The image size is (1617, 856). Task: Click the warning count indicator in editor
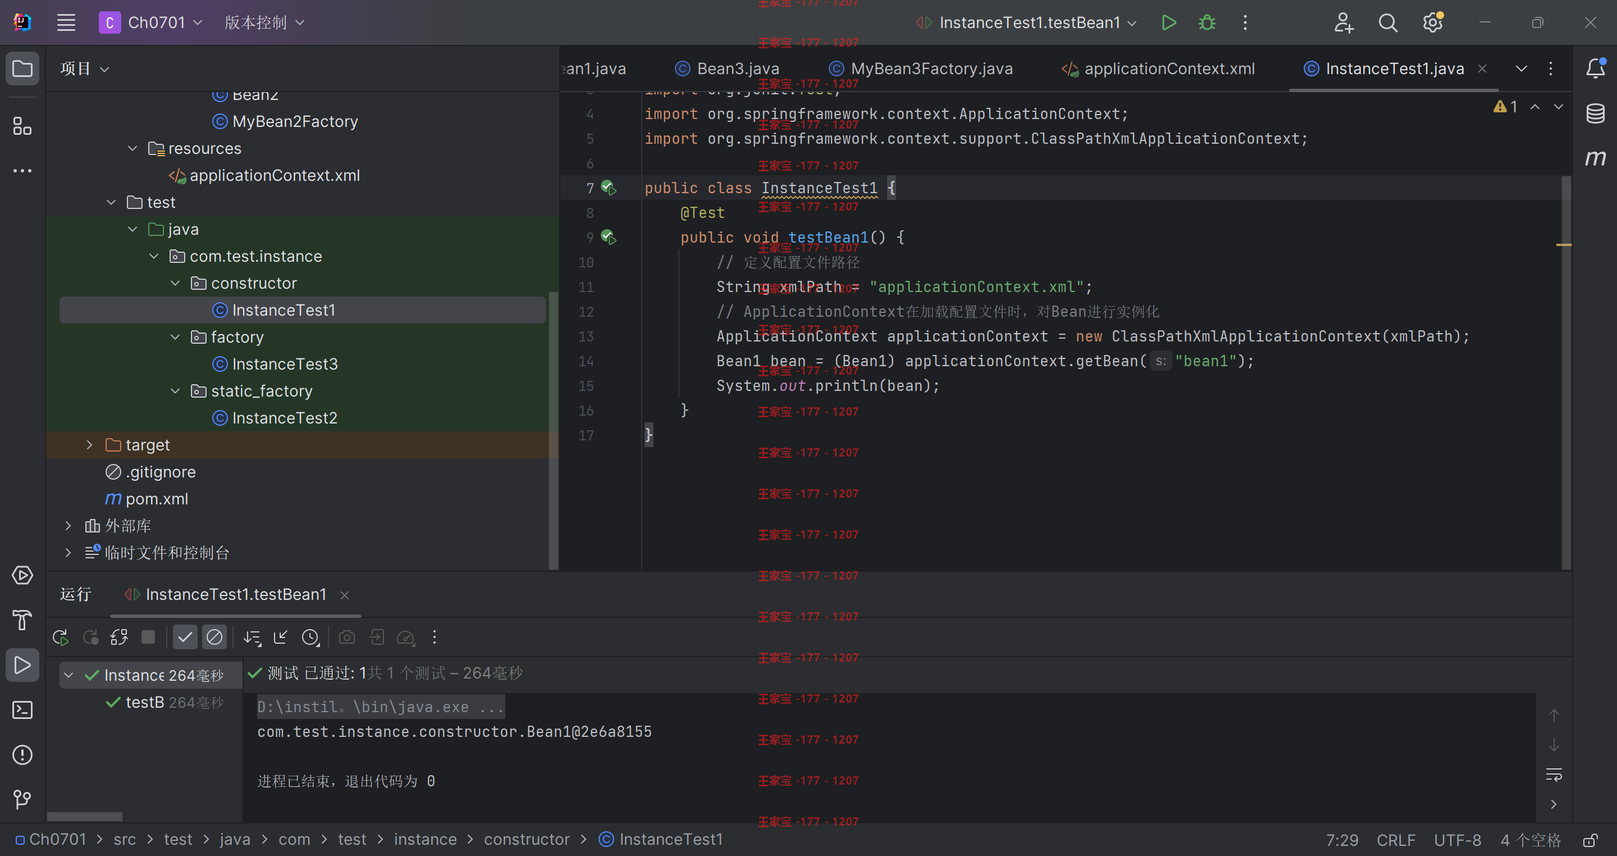point(1505,107)
